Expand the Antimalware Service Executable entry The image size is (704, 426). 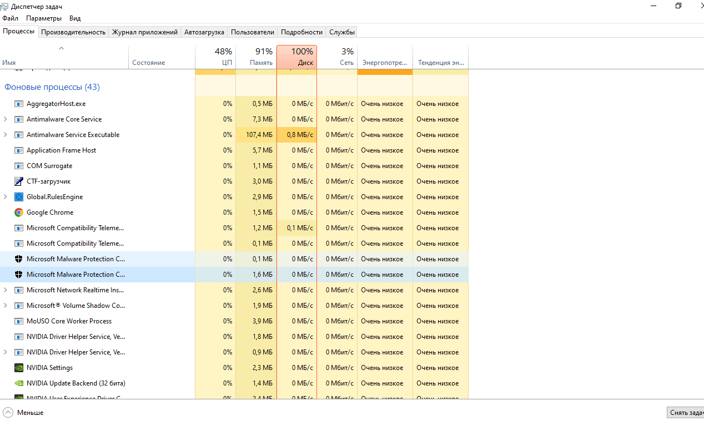(5, 134)
